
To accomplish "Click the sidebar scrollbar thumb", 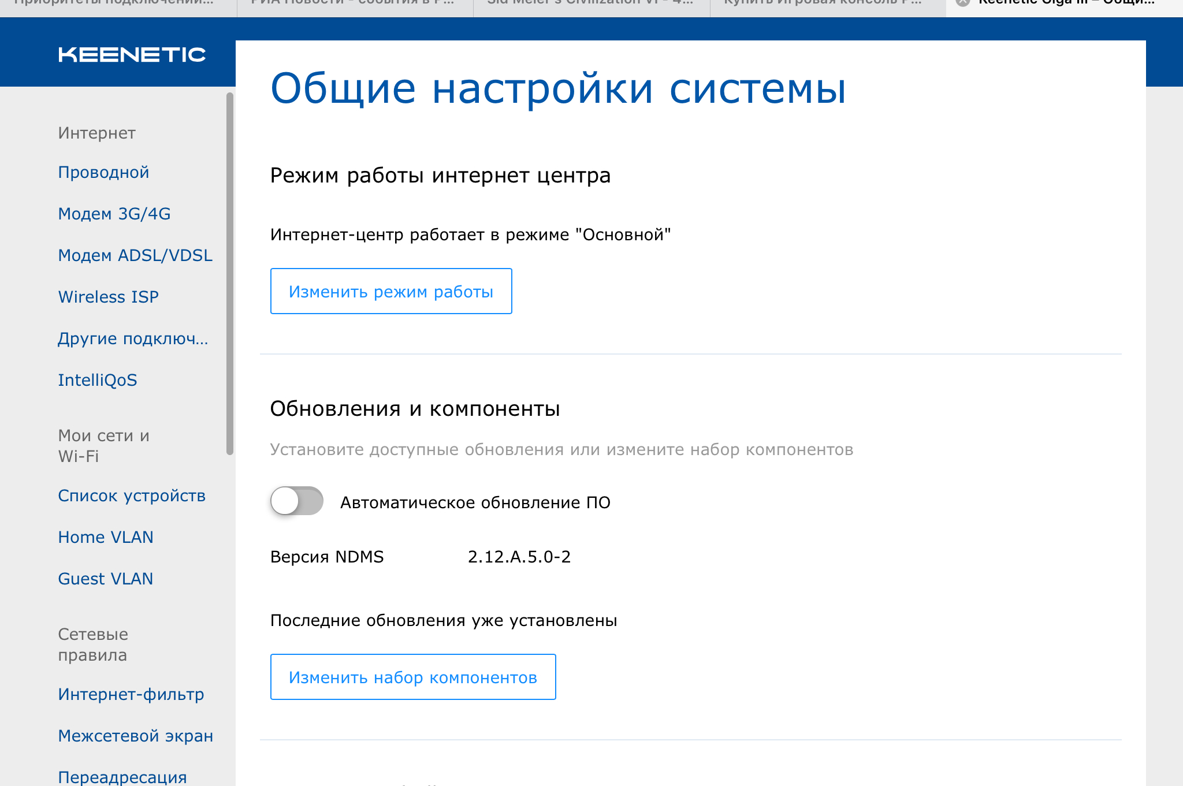I will click(x=230, y=274).
